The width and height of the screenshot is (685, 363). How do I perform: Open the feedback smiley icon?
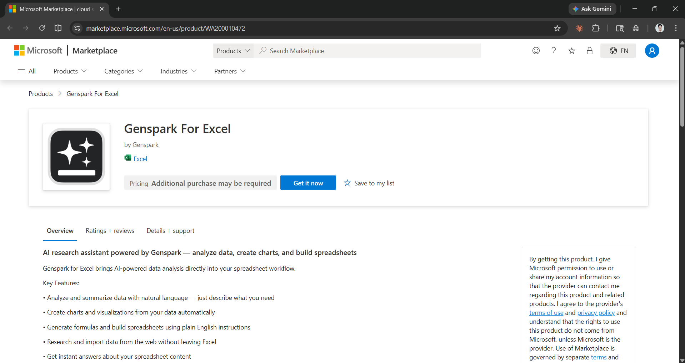pos(536,51)
